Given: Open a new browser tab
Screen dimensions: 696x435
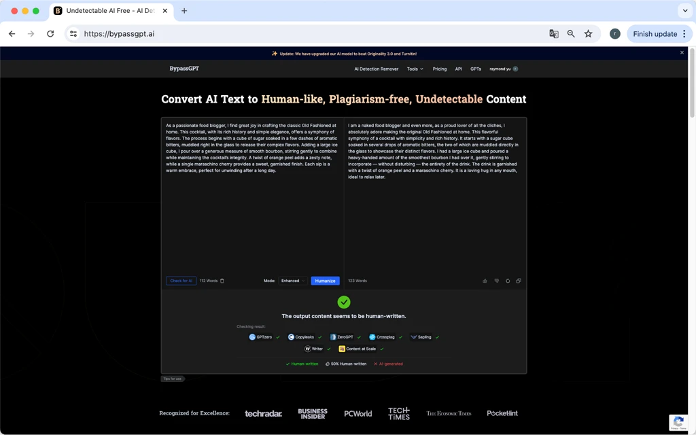Looking at the screenshot, I should coord(184,11).
